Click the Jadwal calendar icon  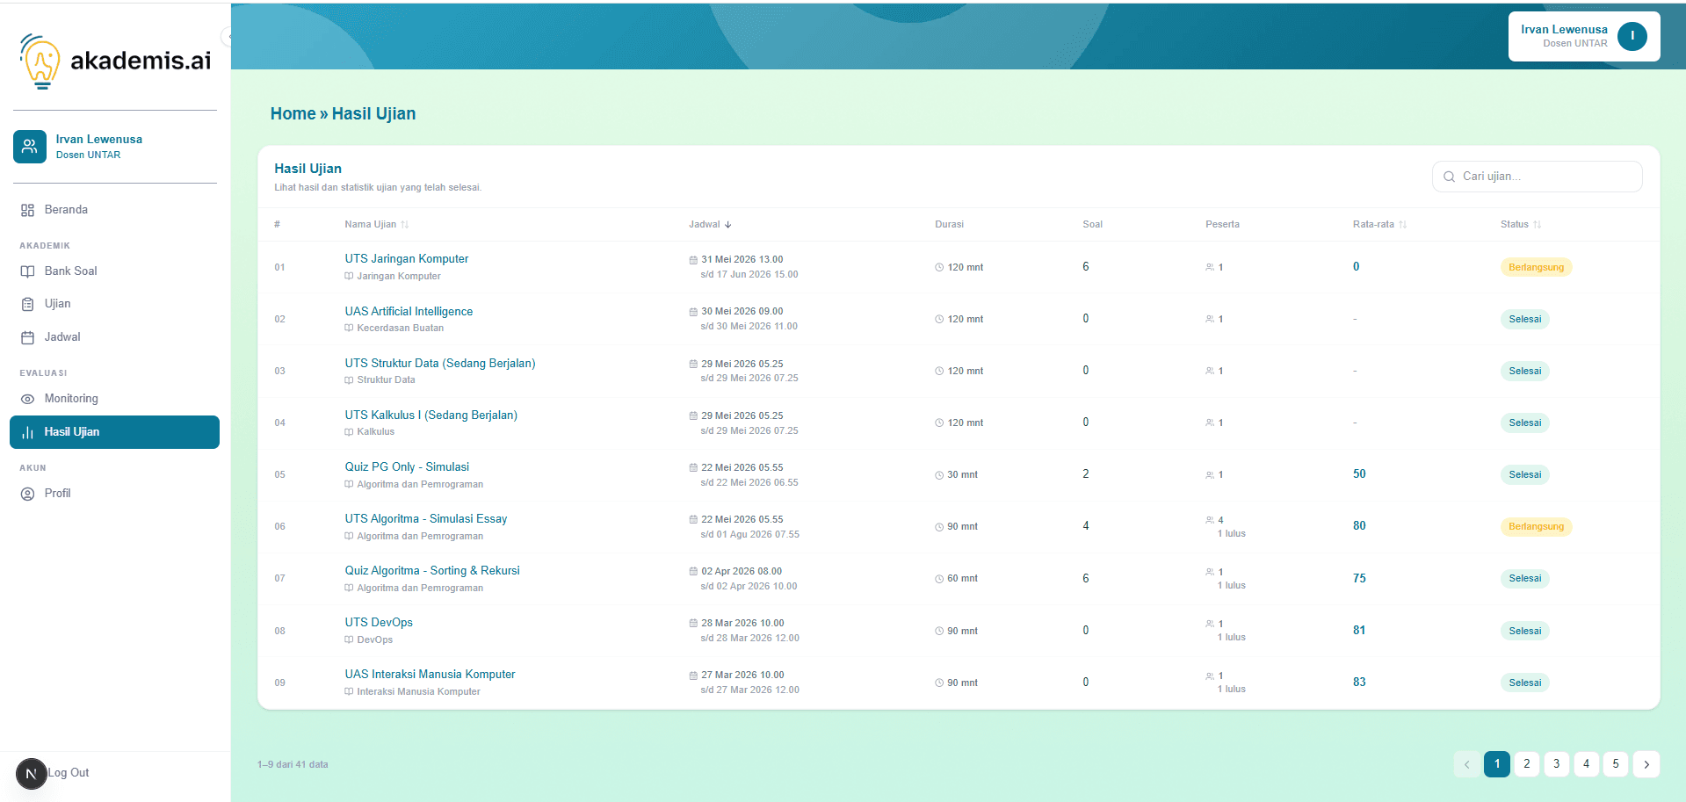click(27, 337)
